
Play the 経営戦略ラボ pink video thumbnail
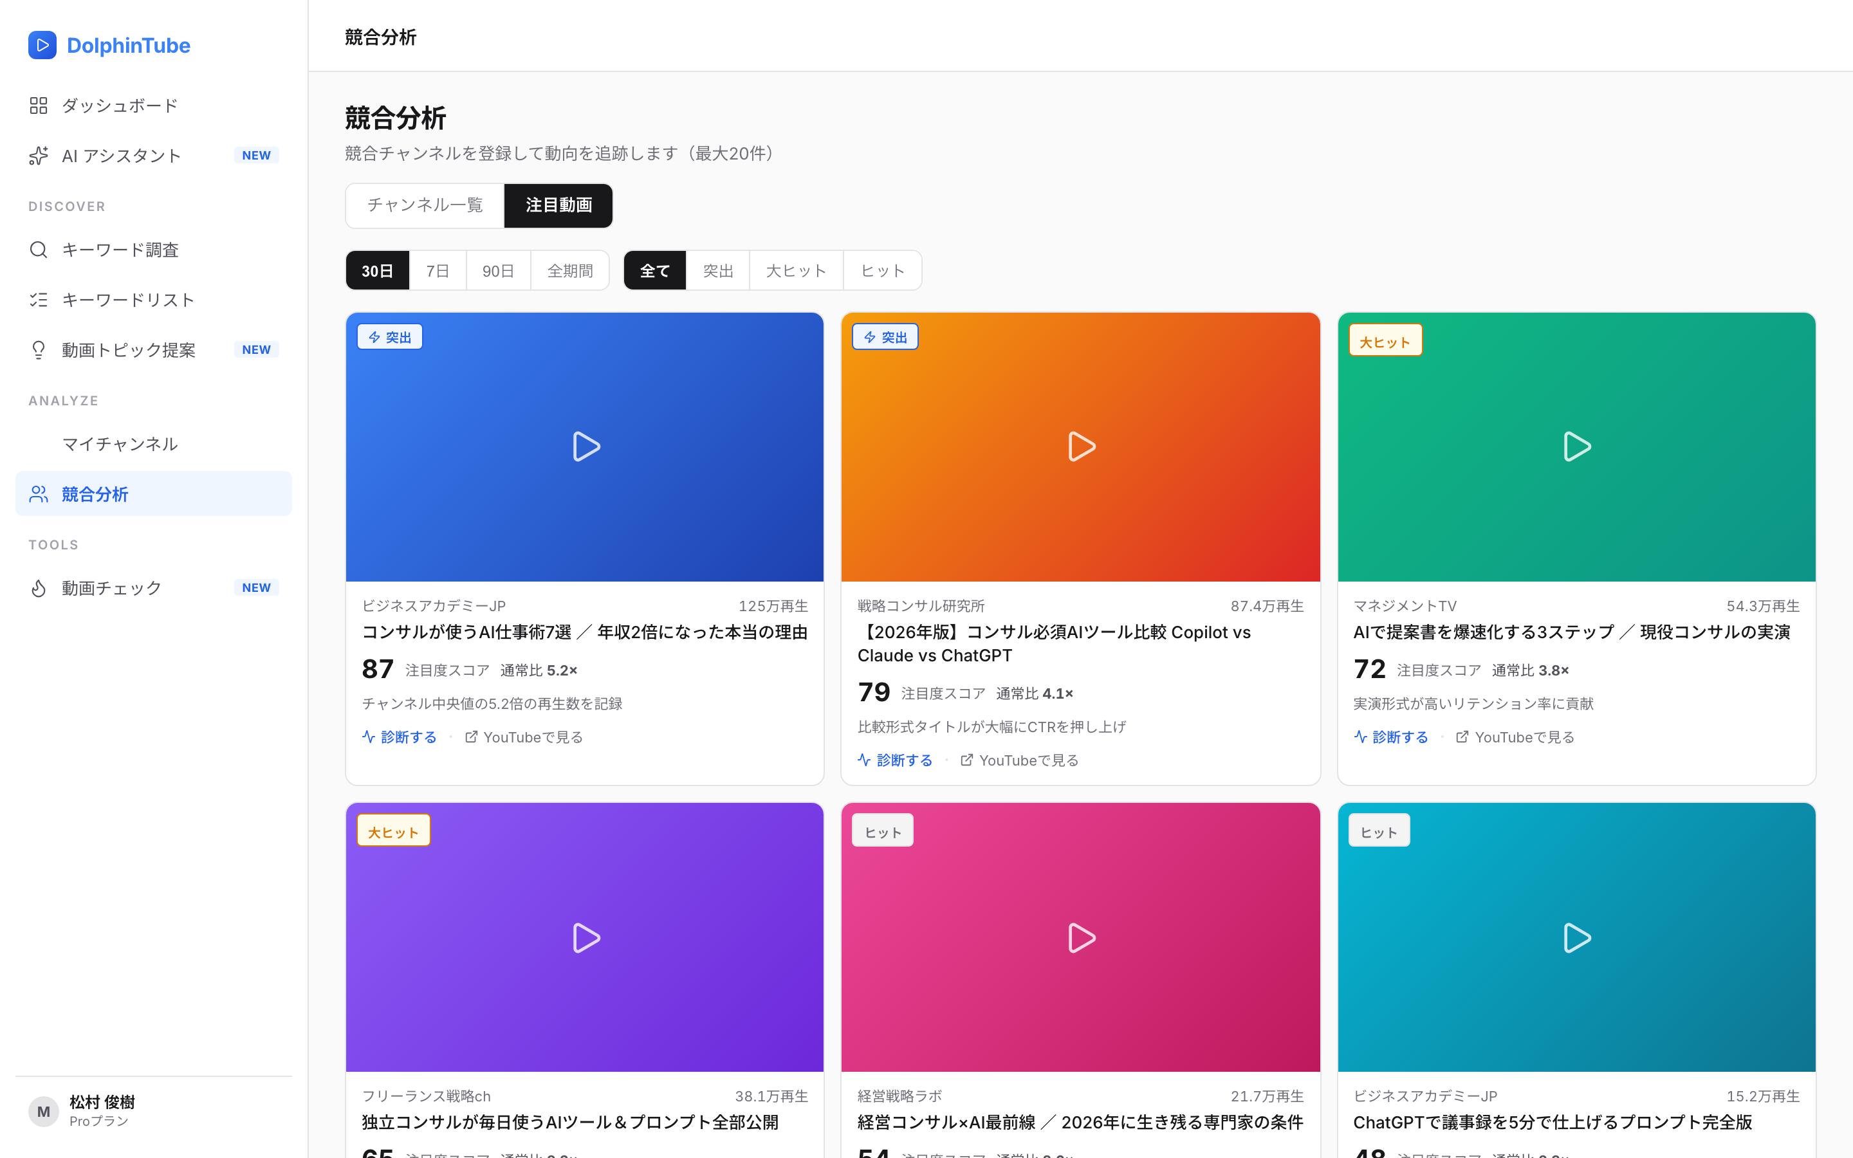tap(1080, 937)
